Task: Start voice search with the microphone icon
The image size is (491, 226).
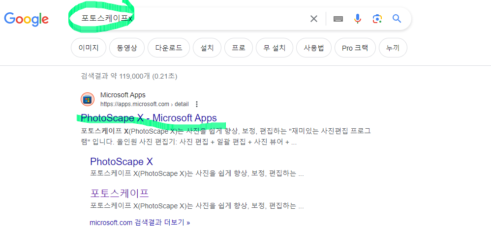Action: [358, 19]
